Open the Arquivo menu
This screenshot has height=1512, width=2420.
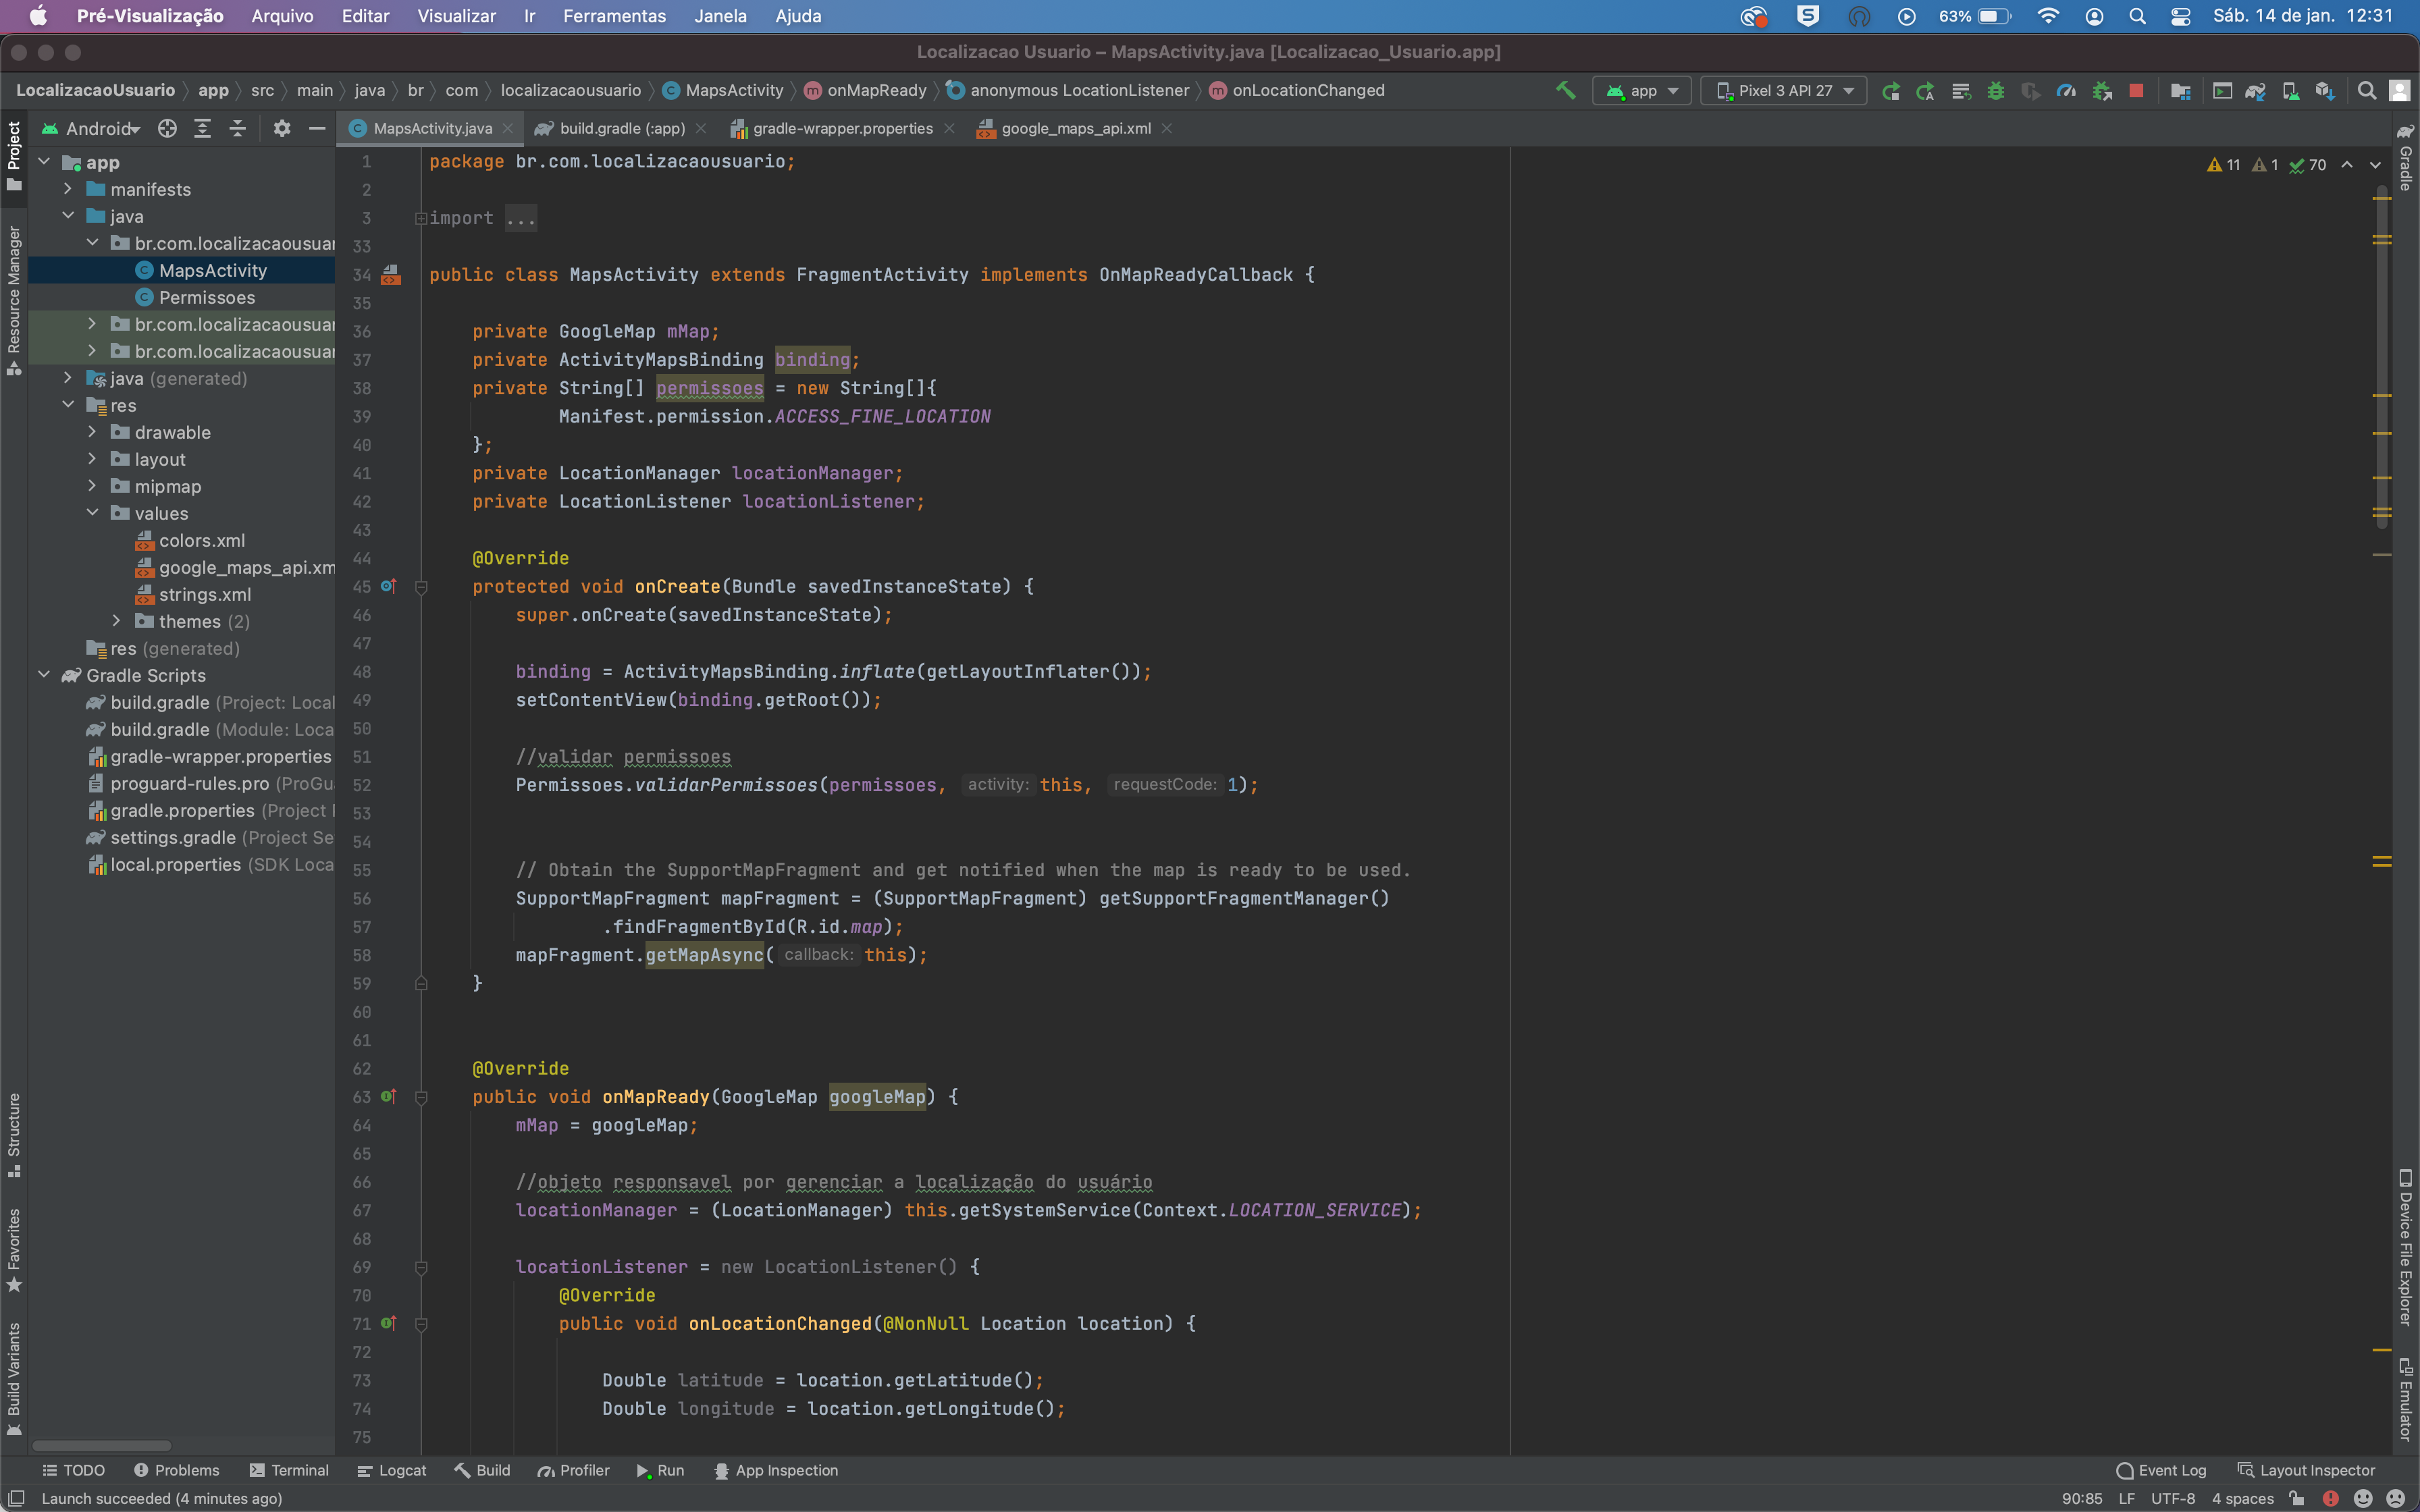(x=282, y=16)
